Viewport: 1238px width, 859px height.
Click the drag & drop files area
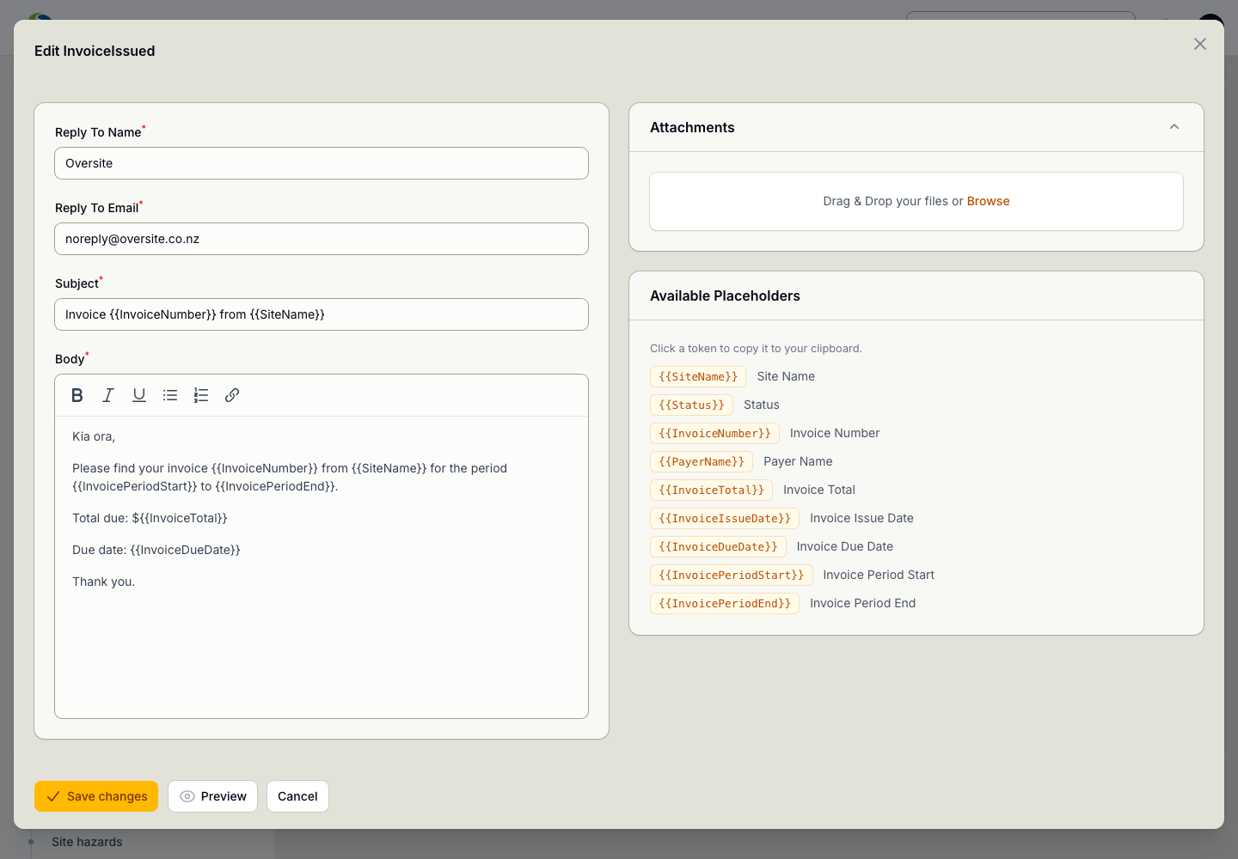[x=916, y=201]
